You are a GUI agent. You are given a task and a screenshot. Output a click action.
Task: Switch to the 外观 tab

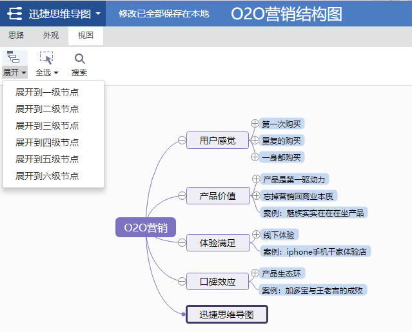pos(51,35)
